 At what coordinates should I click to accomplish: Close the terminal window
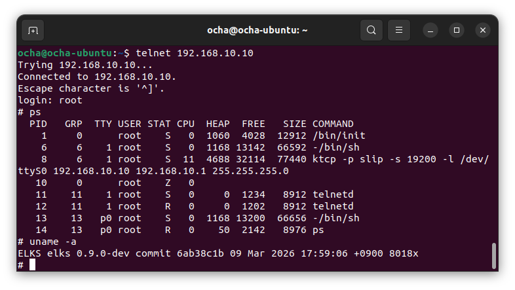[x=483, y=30]
